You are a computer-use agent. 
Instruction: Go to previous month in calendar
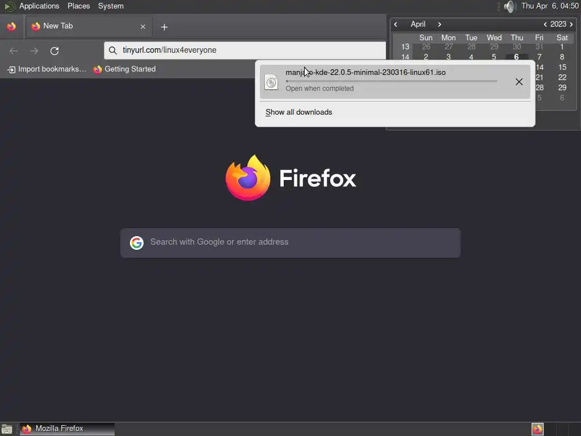[395, 24]
